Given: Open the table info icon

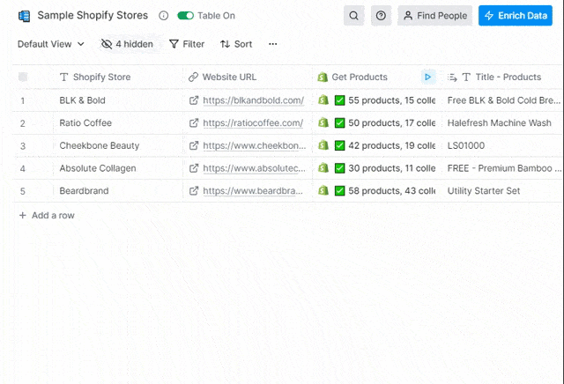Looking at the screenshot, I should coord(163,16).
